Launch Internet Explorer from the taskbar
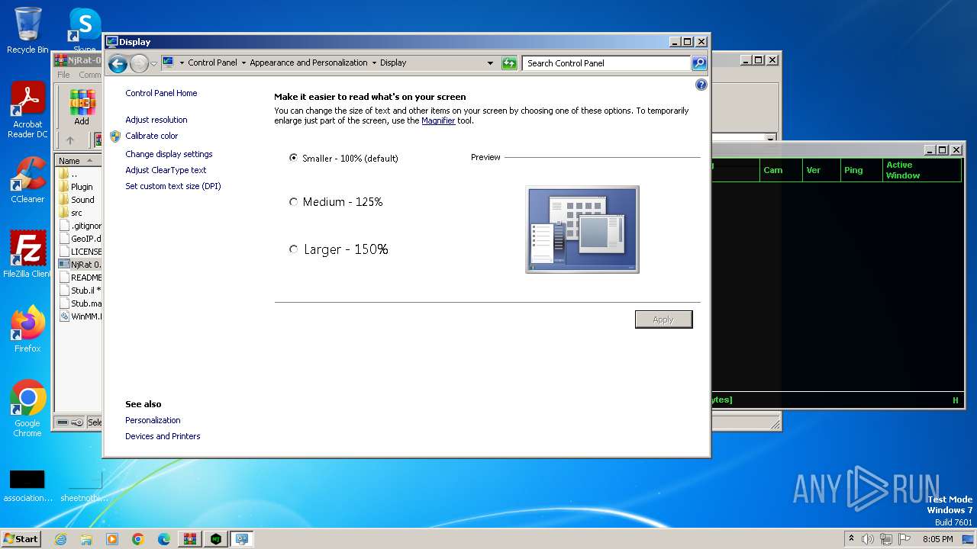 pos(60,539)
